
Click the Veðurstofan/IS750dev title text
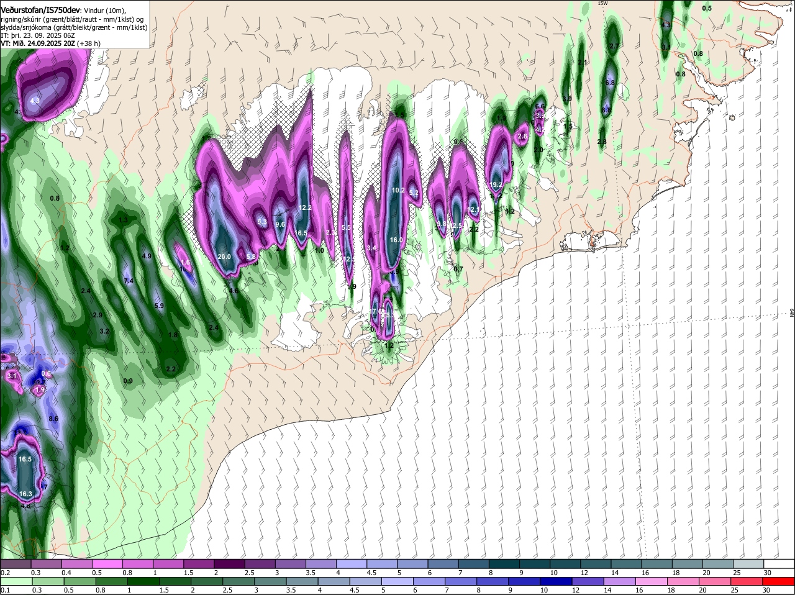point(40,9)
